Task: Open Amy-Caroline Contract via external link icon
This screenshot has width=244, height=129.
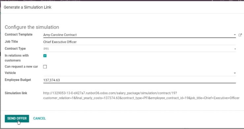Action: (240, 35)
